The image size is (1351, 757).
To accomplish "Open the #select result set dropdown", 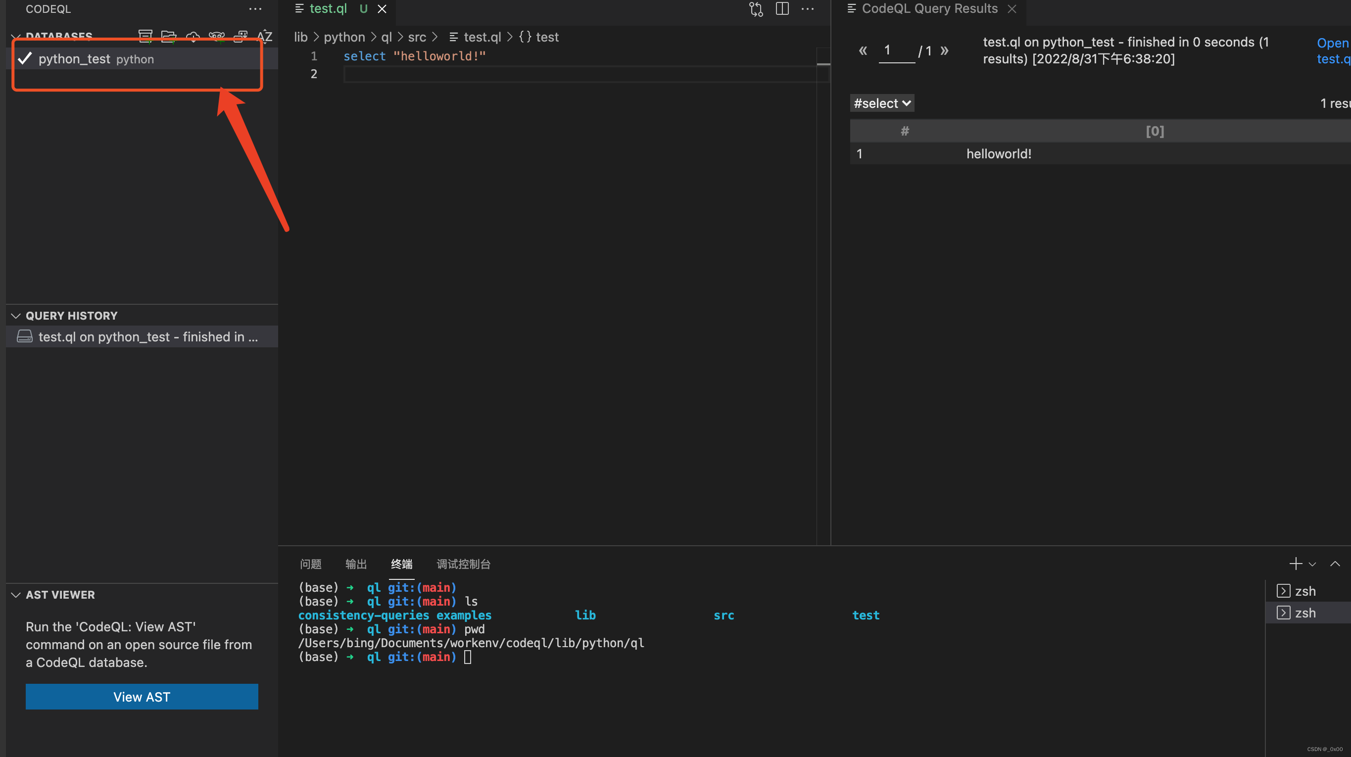I will point(881,103).
